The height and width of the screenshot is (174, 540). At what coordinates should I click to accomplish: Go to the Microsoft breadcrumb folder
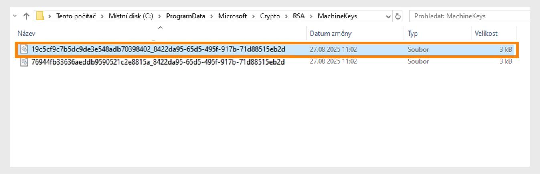click(x=233, y=16)
